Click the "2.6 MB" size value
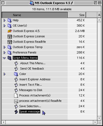Image resolution: width=103 pixels, height=126 pixels. (80, 31)
